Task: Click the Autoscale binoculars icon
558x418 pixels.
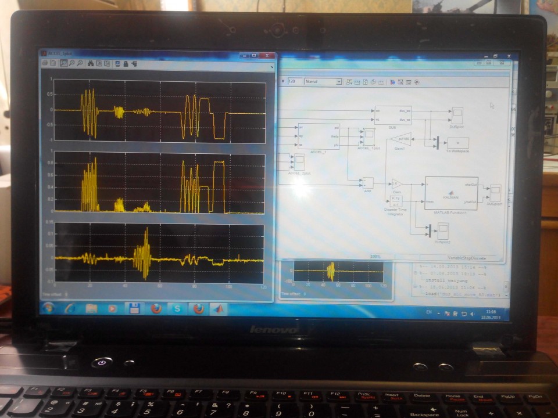Action: pyautogui.click(x=91, y=63)
